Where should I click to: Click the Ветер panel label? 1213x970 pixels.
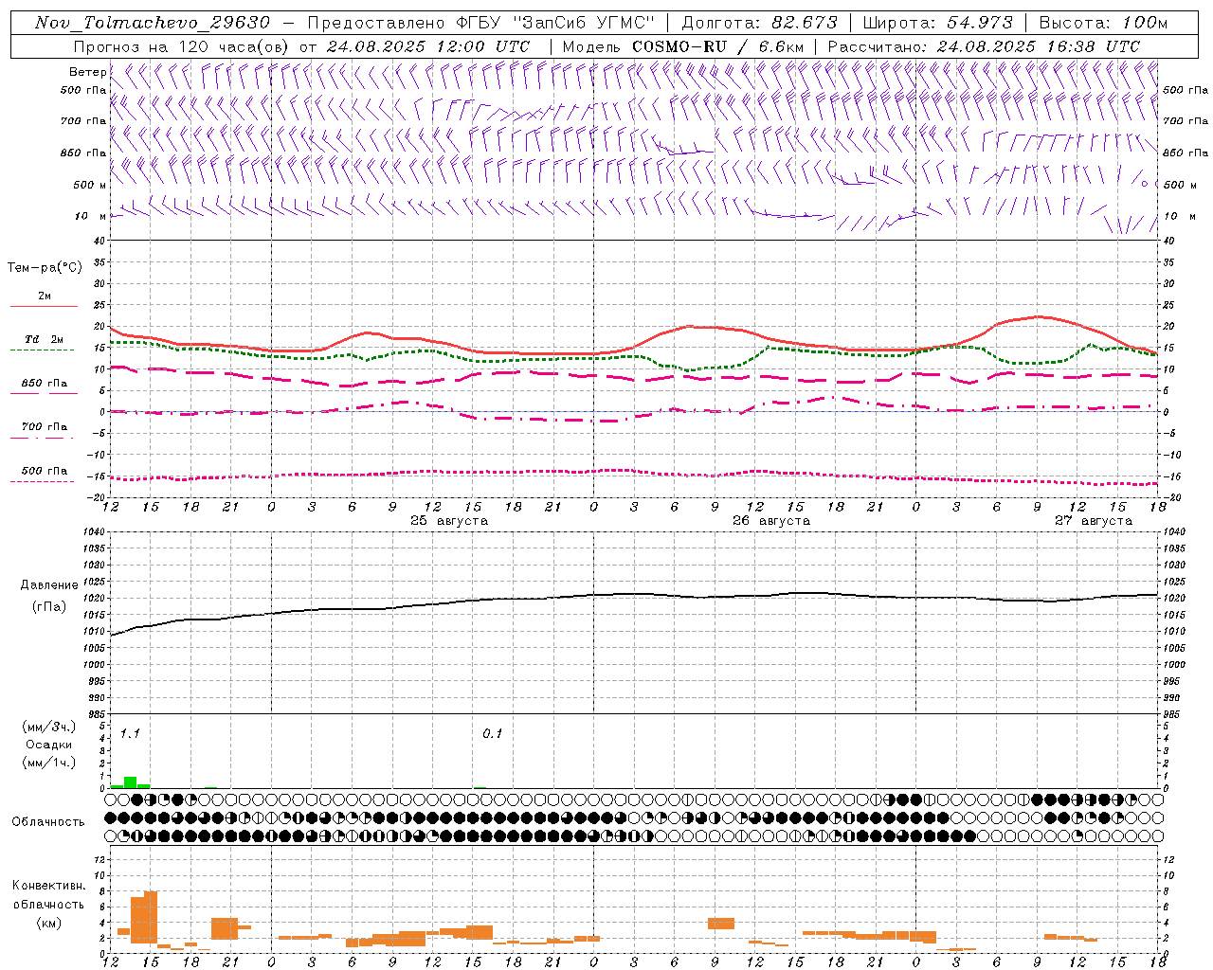pos(87,72)
